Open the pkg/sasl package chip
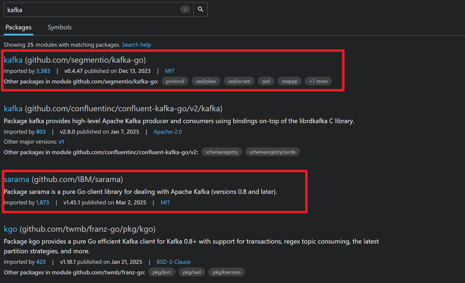 click(x=192, y=272)
